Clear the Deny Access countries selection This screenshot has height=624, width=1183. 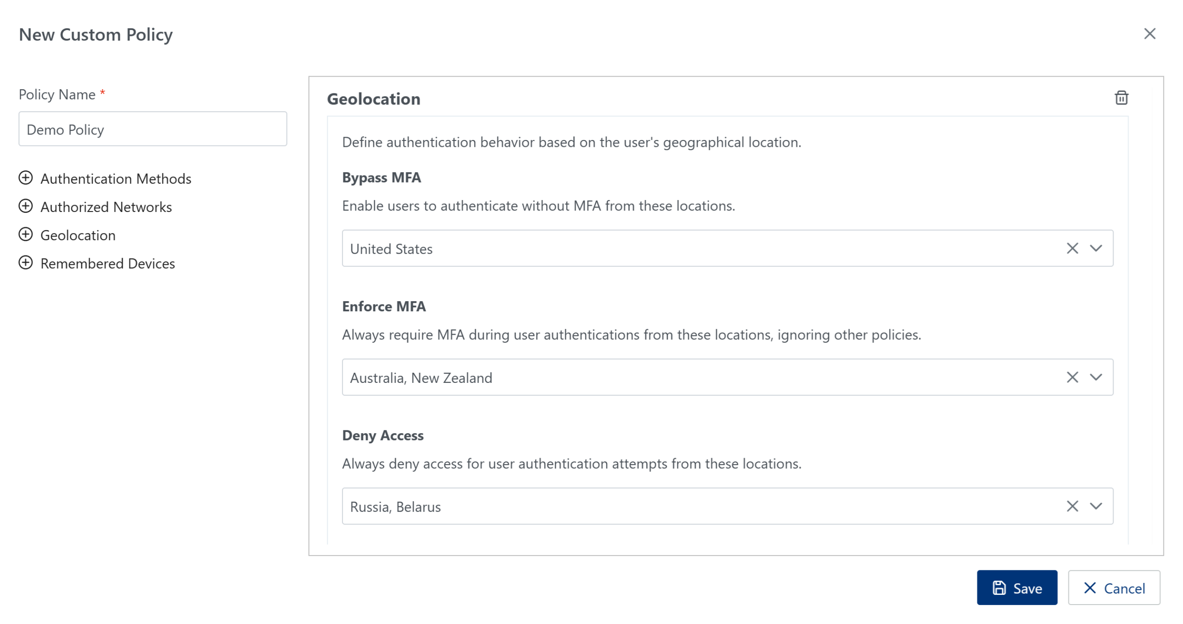(x=1072, y=506)
